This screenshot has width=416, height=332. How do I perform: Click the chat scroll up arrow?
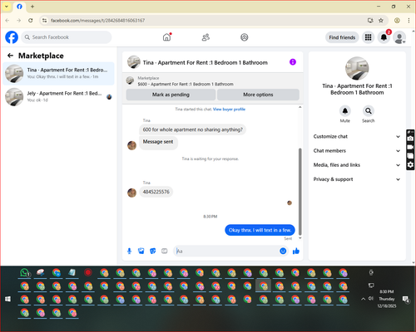point(300,107)
